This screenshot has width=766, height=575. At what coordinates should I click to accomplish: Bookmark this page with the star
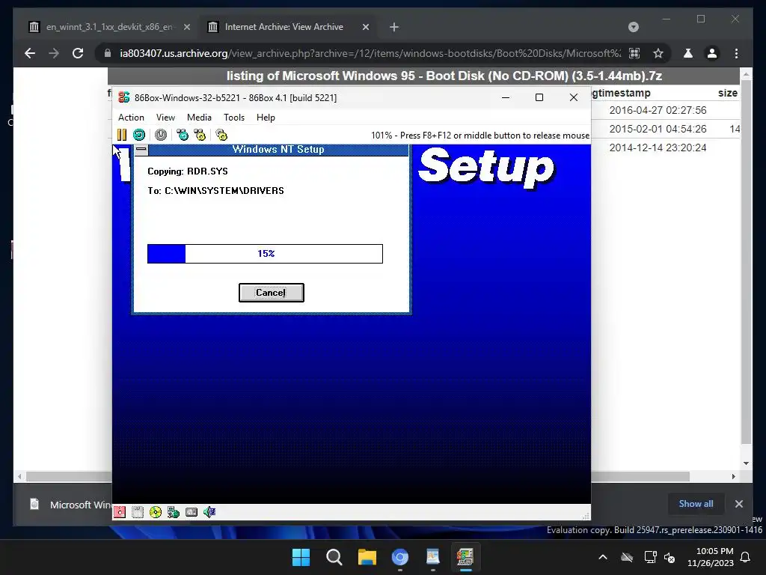[658, 53]
